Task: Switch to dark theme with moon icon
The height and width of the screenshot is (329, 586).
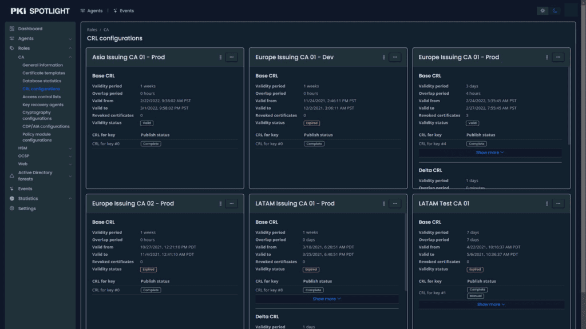Action: [555, 11]
